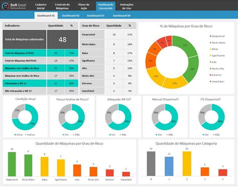This screenshot has height=187, width=238.
Task: Click the Significante legend entry
Action: tap(217, 55)
